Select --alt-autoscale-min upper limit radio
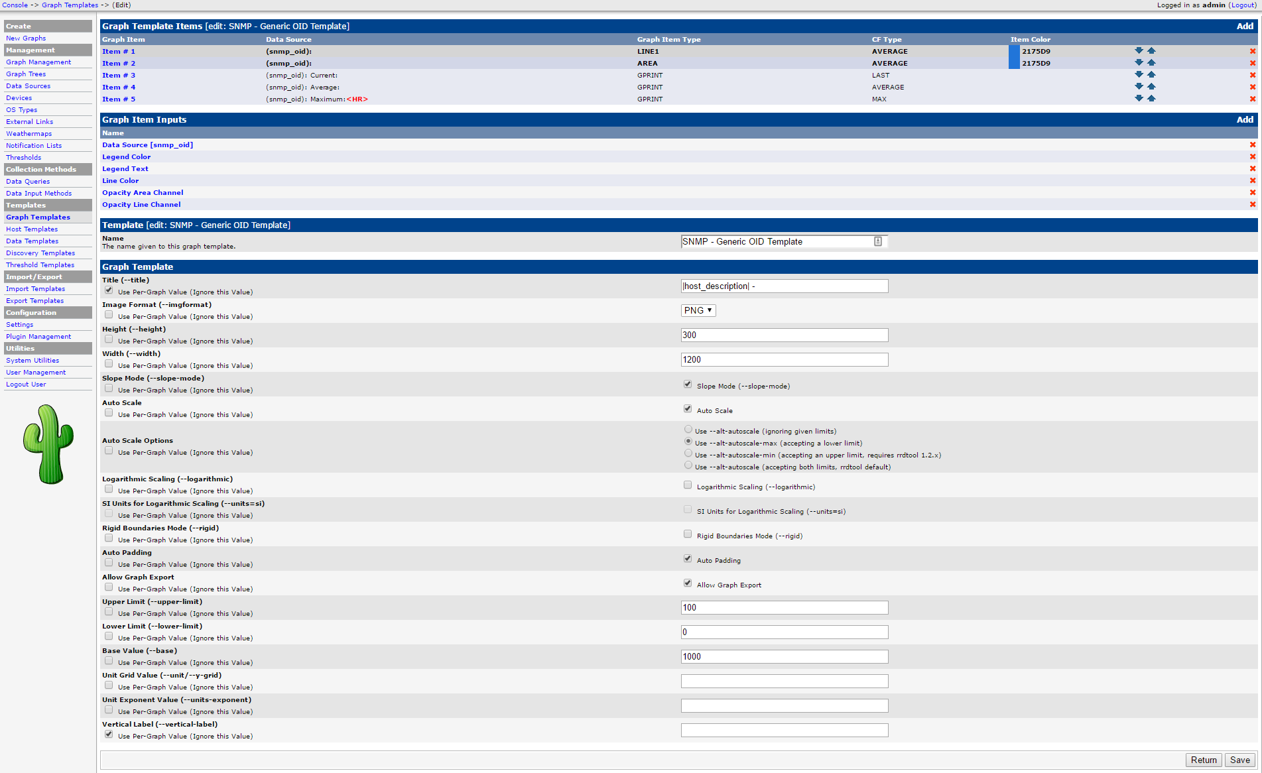This screenshot has height=773, width=1262. click(x=688, y=453)
